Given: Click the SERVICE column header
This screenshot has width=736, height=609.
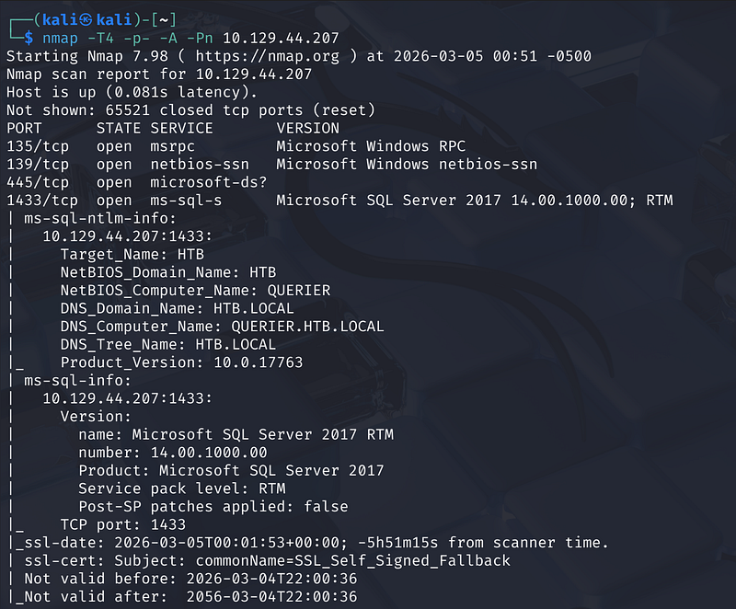Looking at the screenshot, I should [x=182, y=128].
